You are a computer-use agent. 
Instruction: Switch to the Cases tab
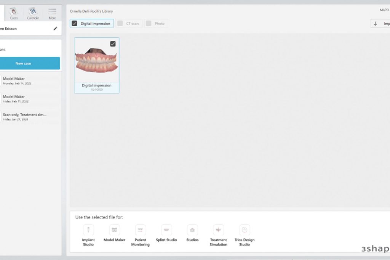tap(14, 13)
